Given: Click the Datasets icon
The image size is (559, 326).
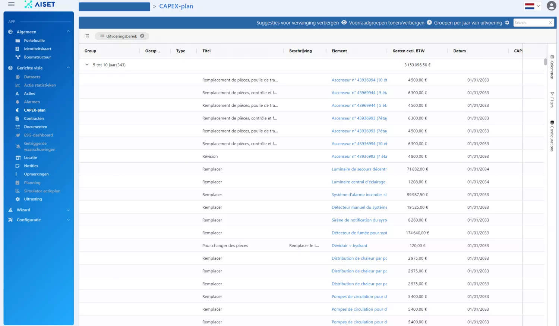Looking at the screenshot, I should pyautogui.click(x=18, y=77).
